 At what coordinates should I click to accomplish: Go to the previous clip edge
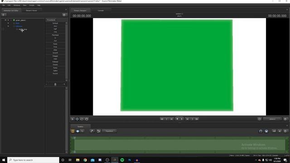pyautogui.click(x=167, y=119)
